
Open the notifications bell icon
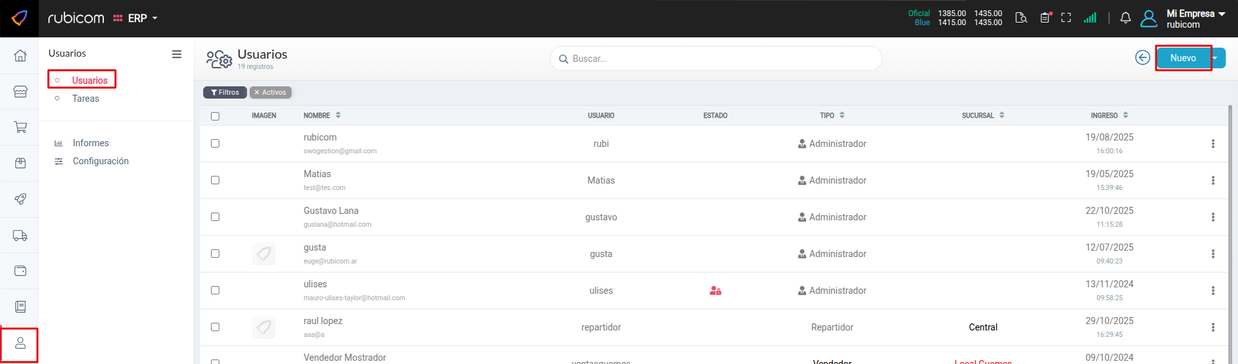(1125, 18)
